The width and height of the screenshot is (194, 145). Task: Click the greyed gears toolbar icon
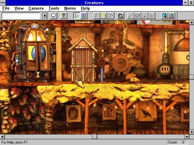tap(152, 16)
